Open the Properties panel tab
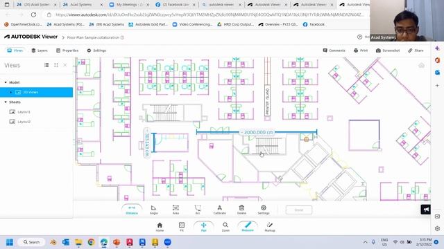 pos(67,50)
